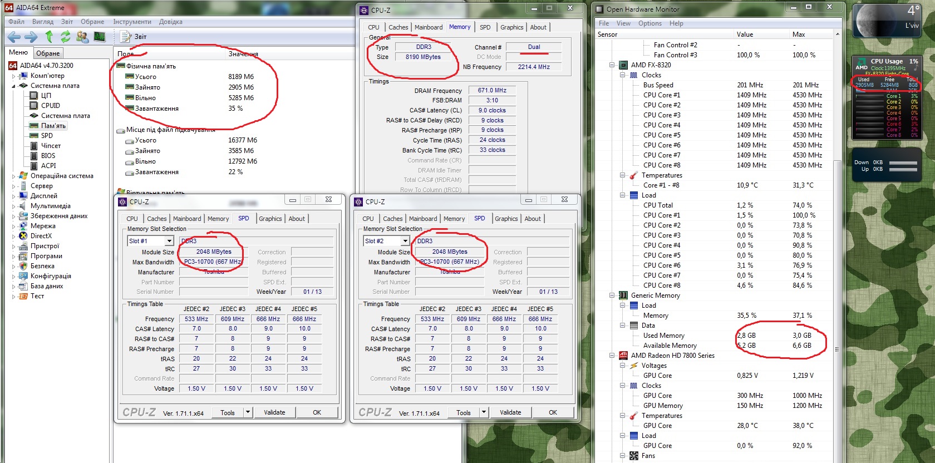Click the blue back arrow in AIDA64 toolbar
Viewport: 935px width, 463px height.
click(x=14, y=37)
